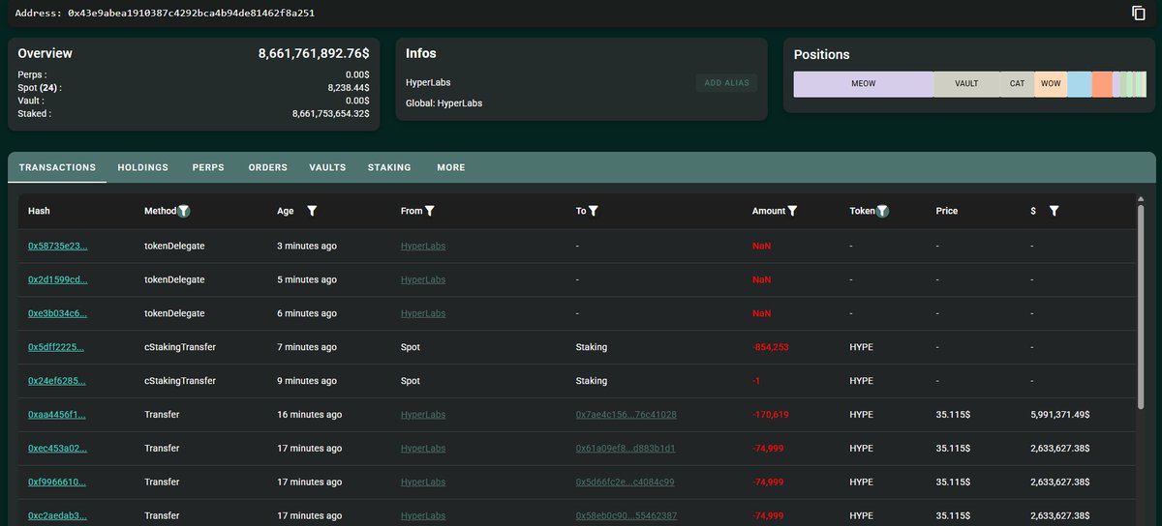Screen dimensions: 1162x526
Task: Open the Amount column filter icon
Action: coord(792,211)
